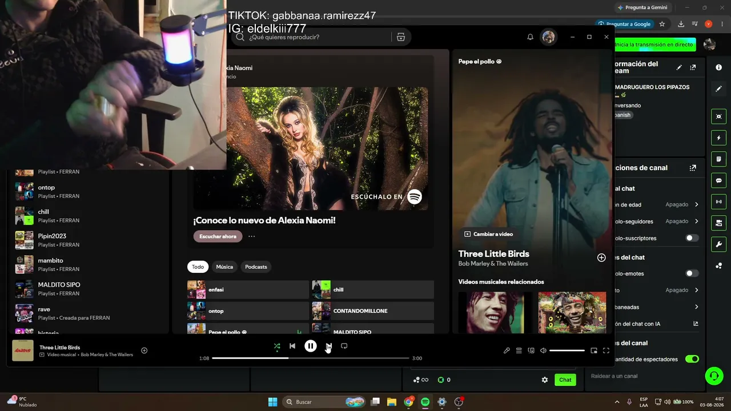Image resolution: width=731 pixels, height=411 pixels.
Task: Open chat settings gear icon
Action: (x=545, y=380)
